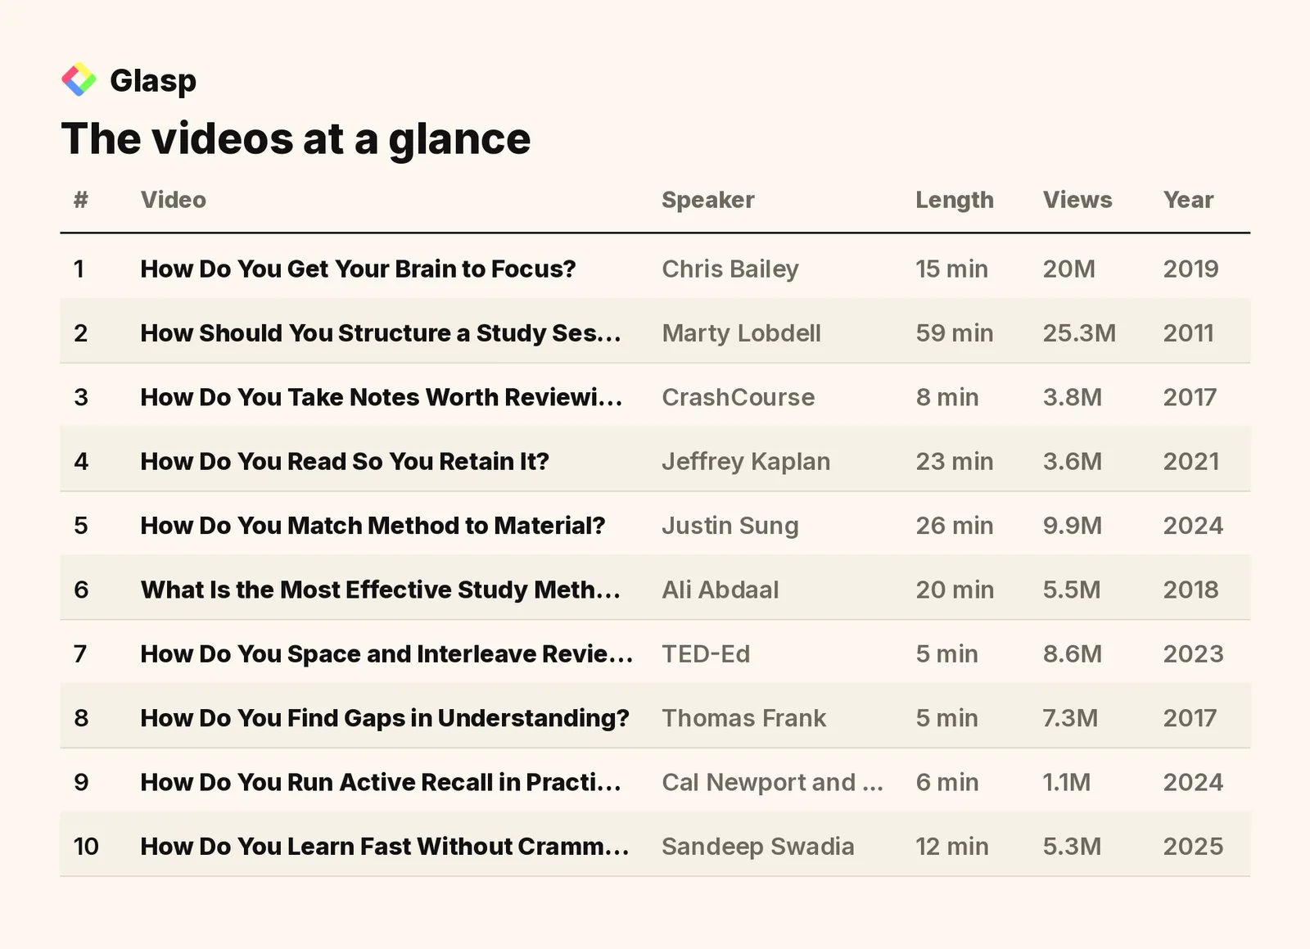Click the year '2021' cell
Image resolution: width=1310 pixels, height=949 pixels.
pyautogui.click(x=1190, y=461)
